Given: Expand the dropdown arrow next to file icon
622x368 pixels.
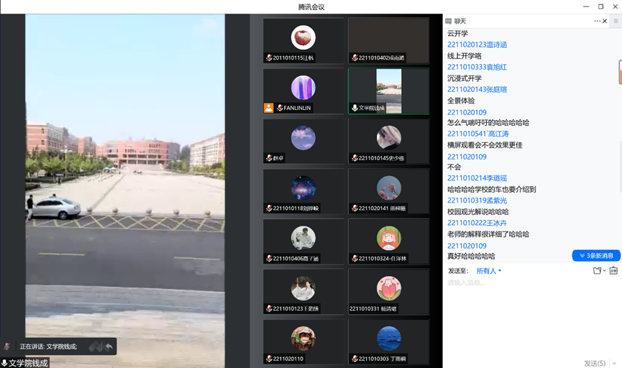Looking at the screenshot, I should coord(604,271).
